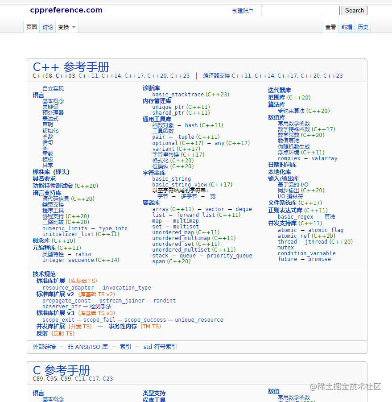Viewport: 392px width, 402px height.
Task: Open the variant link
Action: click(164, 149)
